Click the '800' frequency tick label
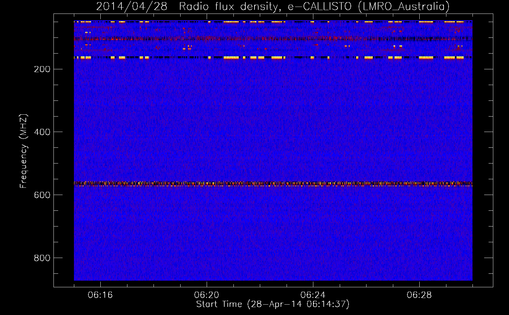This screenshot has height=315, width=509. 42,258
